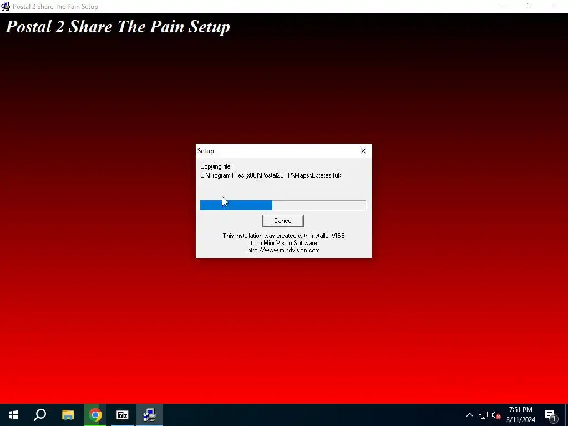
Task: Open File Explorer from taskbar
Action: pyautogui.click(x=68, y=415)
